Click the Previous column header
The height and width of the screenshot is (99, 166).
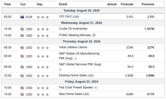[148, 4]
